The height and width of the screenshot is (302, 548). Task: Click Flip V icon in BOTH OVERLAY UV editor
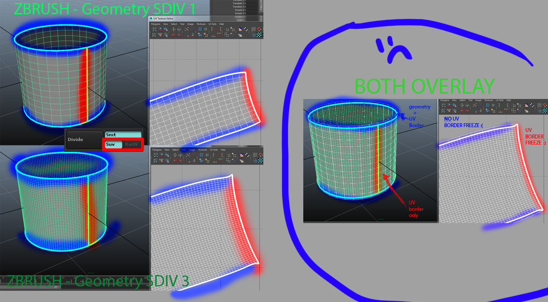pyautogui.click(x=467, y=105)
